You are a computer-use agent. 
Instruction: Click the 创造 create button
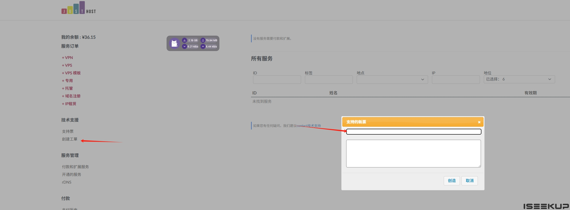(451, 181)
